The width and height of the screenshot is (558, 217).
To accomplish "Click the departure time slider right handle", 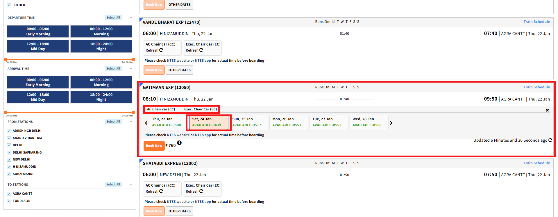I will point(133,59).
